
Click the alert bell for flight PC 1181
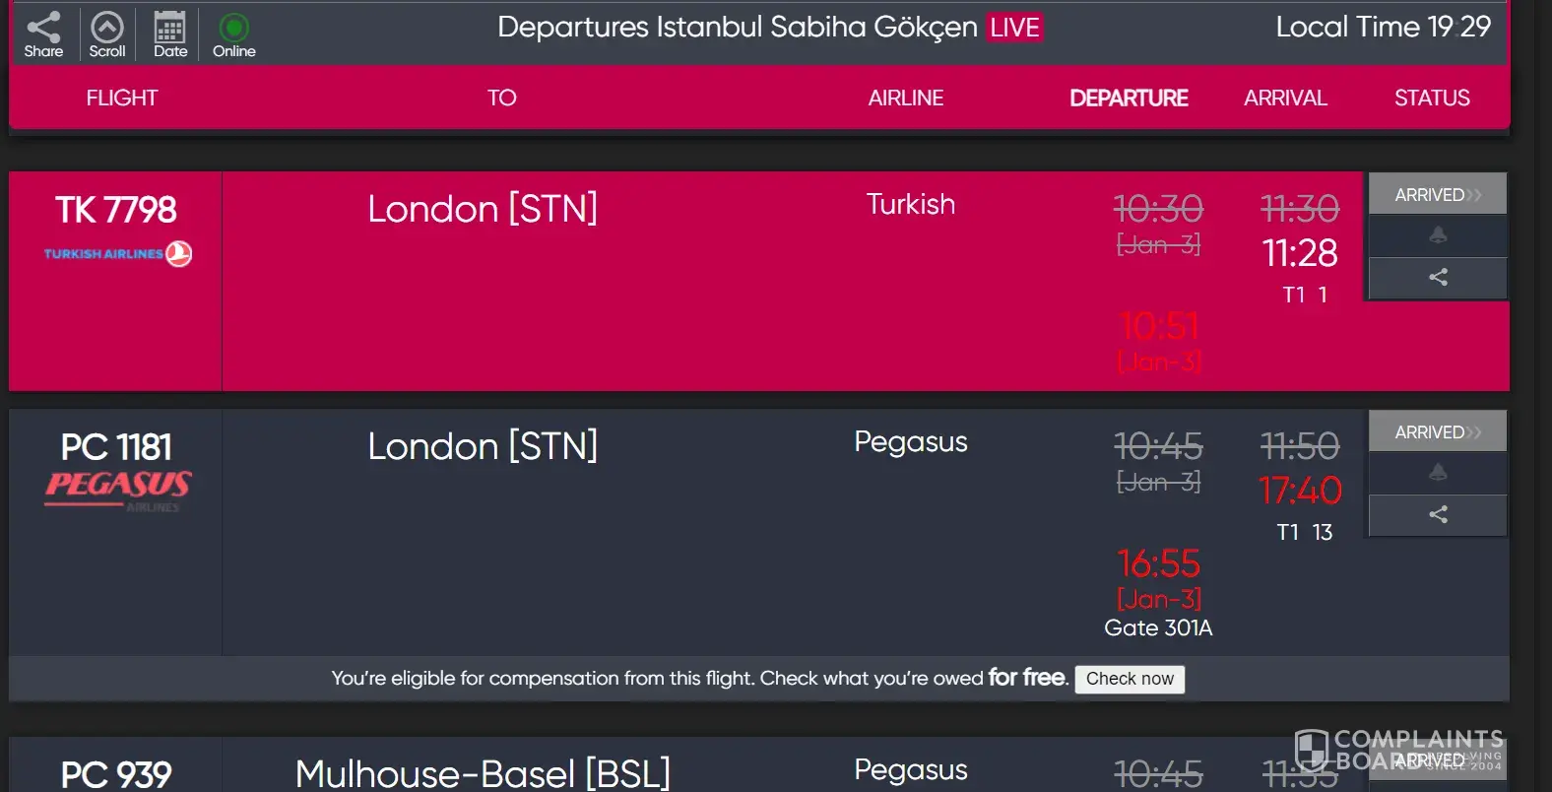tap(1438, 473)
